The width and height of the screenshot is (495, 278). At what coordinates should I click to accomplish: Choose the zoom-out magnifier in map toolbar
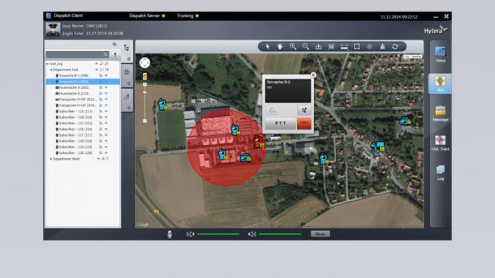click(x=306, y=47)
